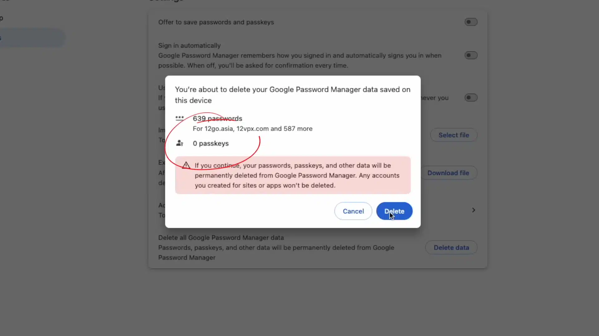599x336 pixels.
Task: Click the asterisks passwords icon in the dialog
Action: tap(180, 119)
